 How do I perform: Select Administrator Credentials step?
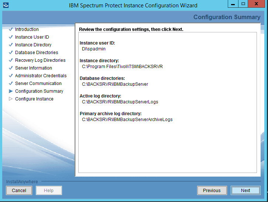pos(41,76)
